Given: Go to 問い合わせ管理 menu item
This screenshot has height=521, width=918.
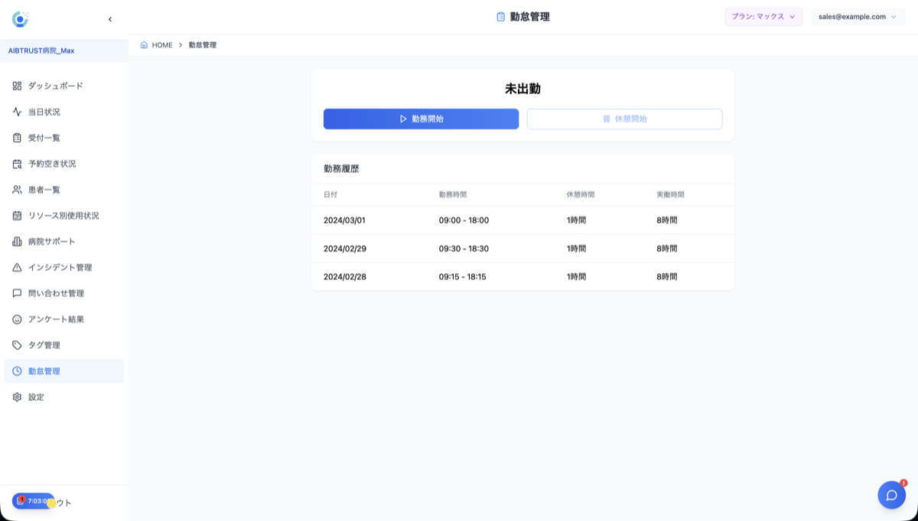Looking at the screenshot, I should (x=56, y=294).
